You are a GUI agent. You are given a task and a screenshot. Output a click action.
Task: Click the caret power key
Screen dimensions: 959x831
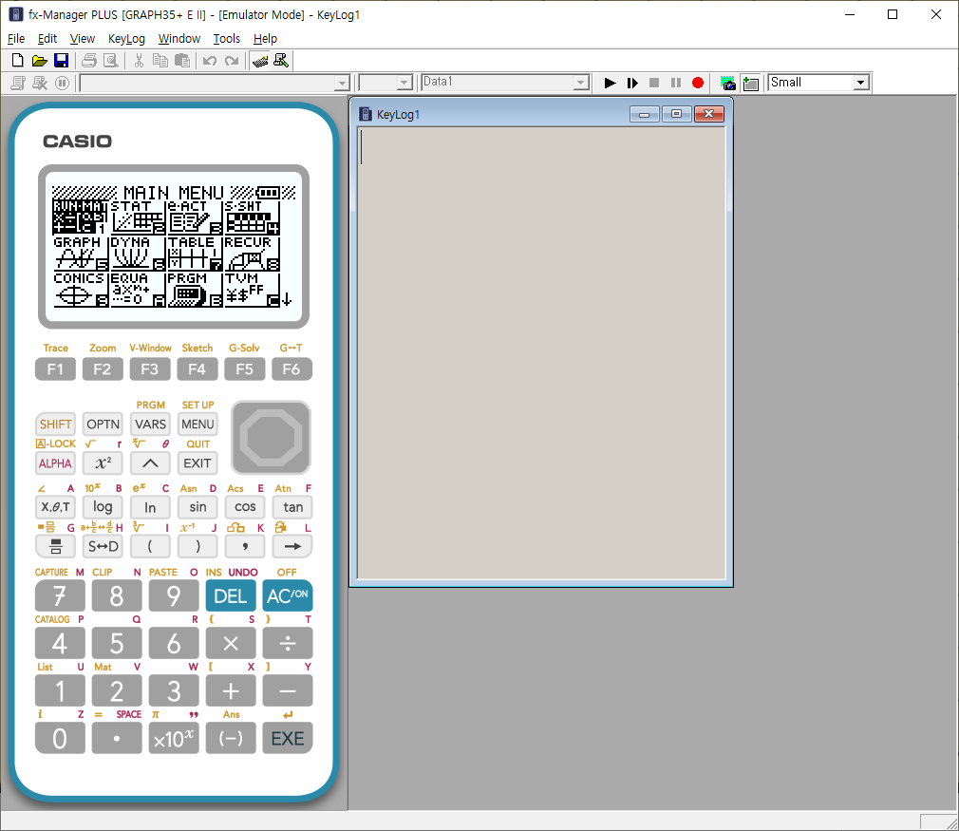(150, 463)
